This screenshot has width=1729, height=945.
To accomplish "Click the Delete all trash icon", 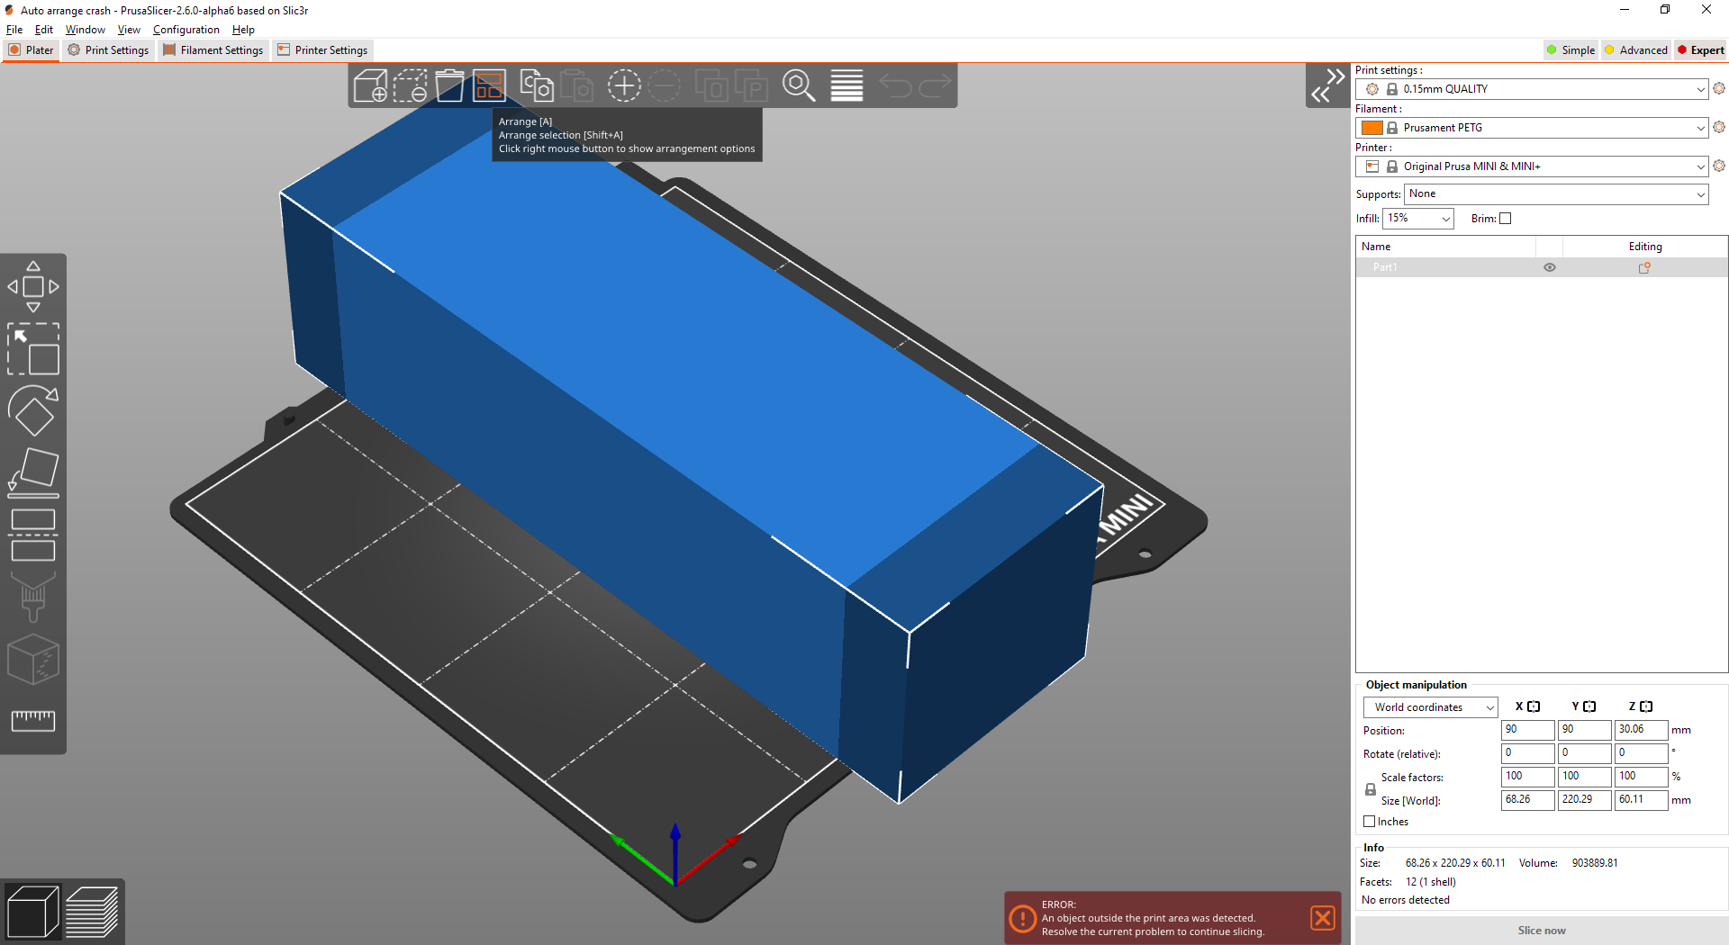I will point(449,85).
